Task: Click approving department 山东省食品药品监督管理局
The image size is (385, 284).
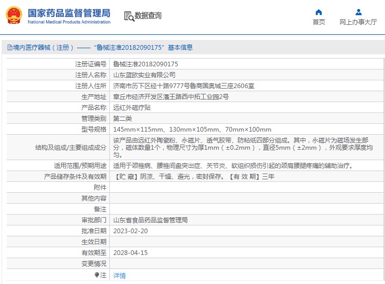Action: 150,220
